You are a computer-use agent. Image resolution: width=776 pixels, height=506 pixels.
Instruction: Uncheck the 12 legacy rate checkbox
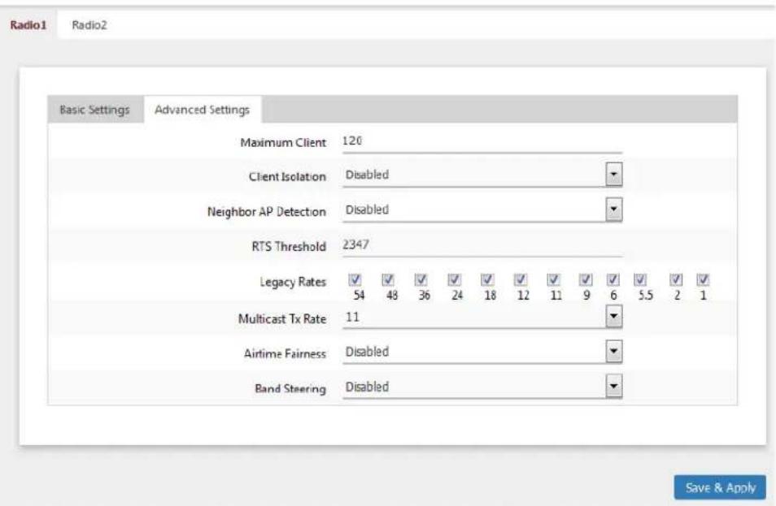520,279
